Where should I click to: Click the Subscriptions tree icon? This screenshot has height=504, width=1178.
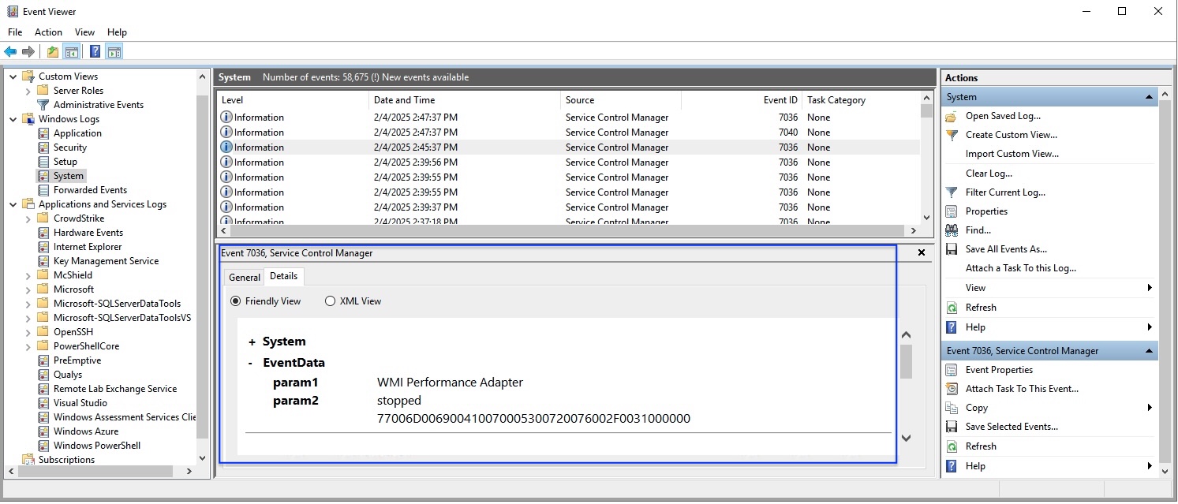tap(29, 460)
